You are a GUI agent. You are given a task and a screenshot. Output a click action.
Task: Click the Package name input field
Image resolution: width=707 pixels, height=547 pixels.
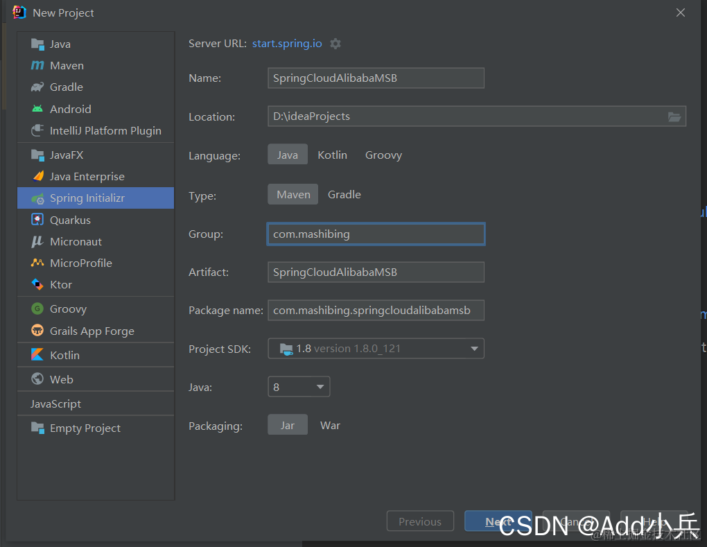(376, 311)
